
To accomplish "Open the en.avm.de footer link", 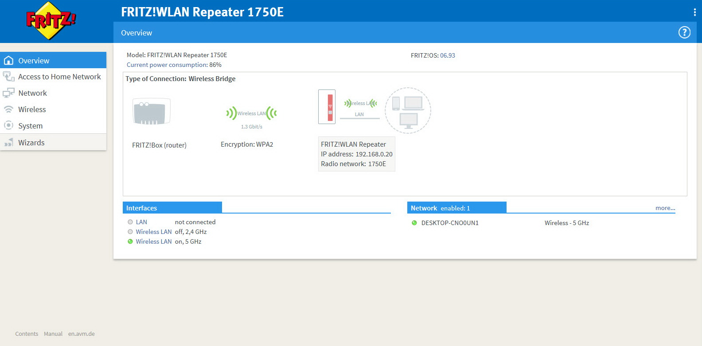I will click(x=82, y=334).
